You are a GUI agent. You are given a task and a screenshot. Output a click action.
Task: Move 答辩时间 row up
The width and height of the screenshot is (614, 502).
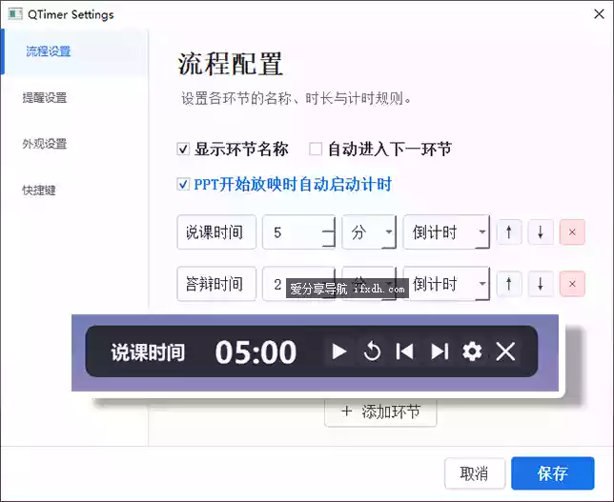(x=509, y=284)
